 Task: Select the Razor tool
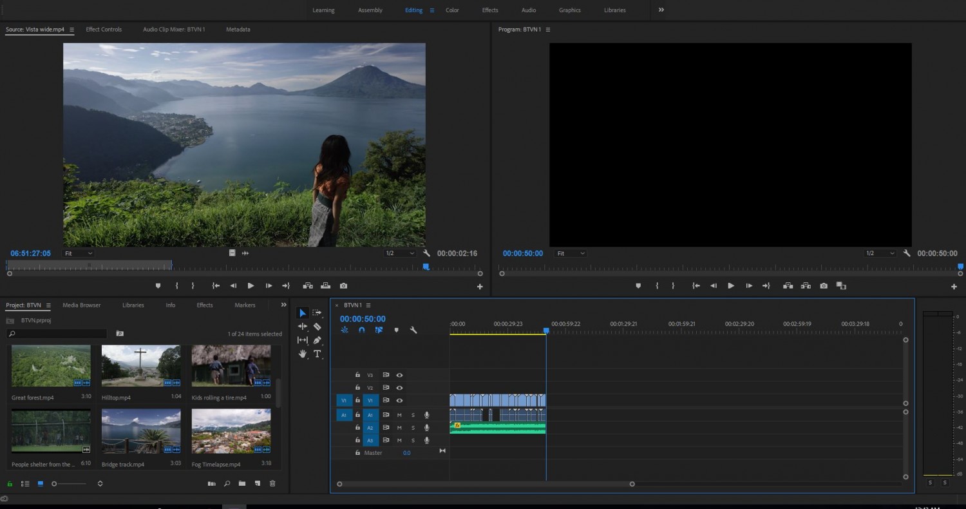[x=317, y=327]
